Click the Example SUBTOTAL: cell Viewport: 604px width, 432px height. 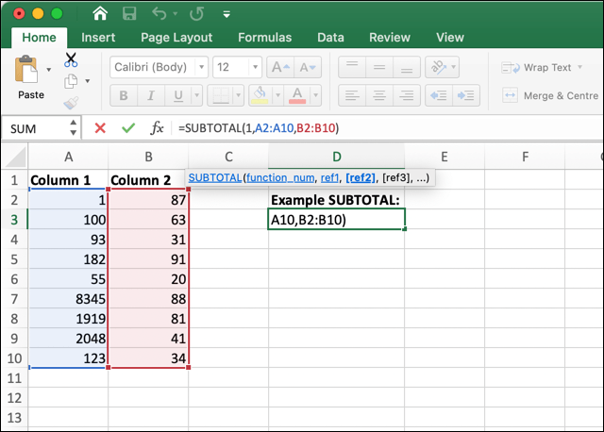coord(336,200)
